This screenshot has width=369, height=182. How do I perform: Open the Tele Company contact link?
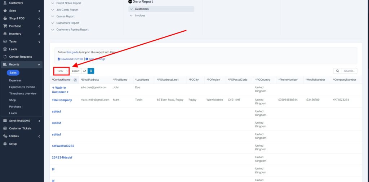[x=62, y=100]
